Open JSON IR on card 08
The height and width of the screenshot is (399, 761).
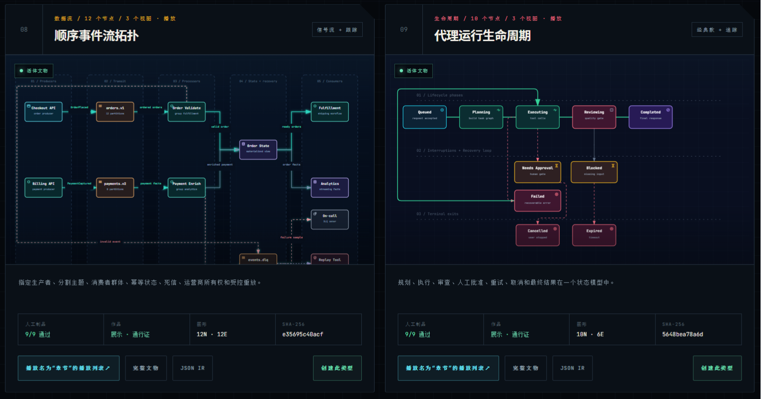coord(193,368)
